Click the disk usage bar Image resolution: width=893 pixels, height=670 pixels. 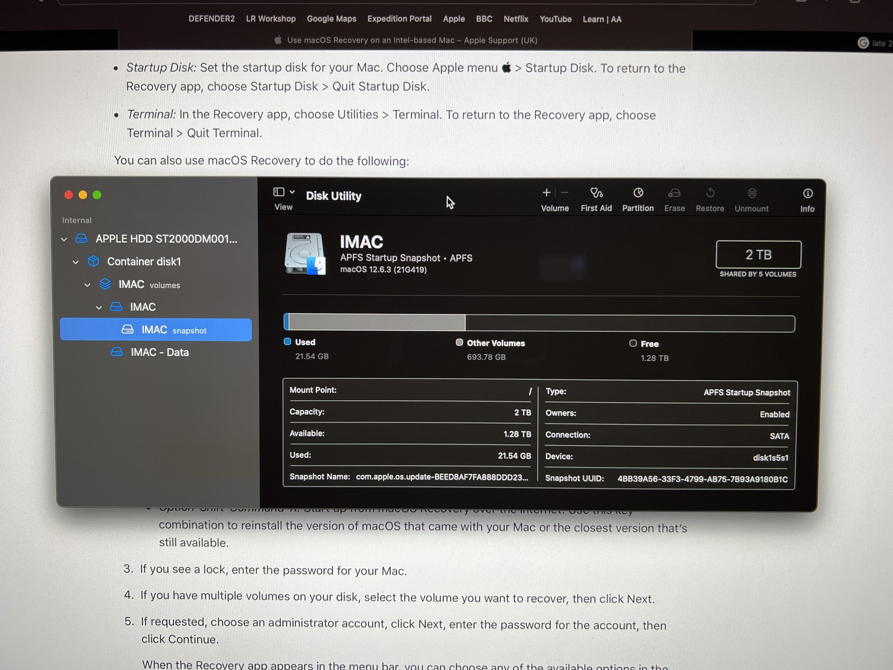[539, 323]
